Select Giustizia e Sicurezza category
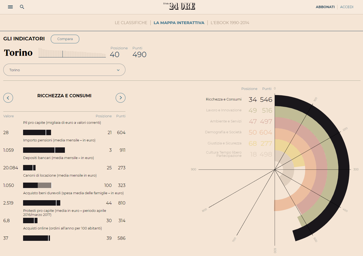 (x=225, y=143)
